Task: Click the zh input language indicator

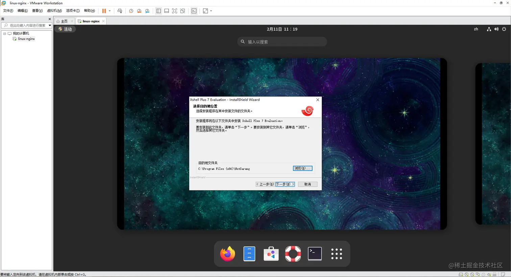Action: point(476,29)
